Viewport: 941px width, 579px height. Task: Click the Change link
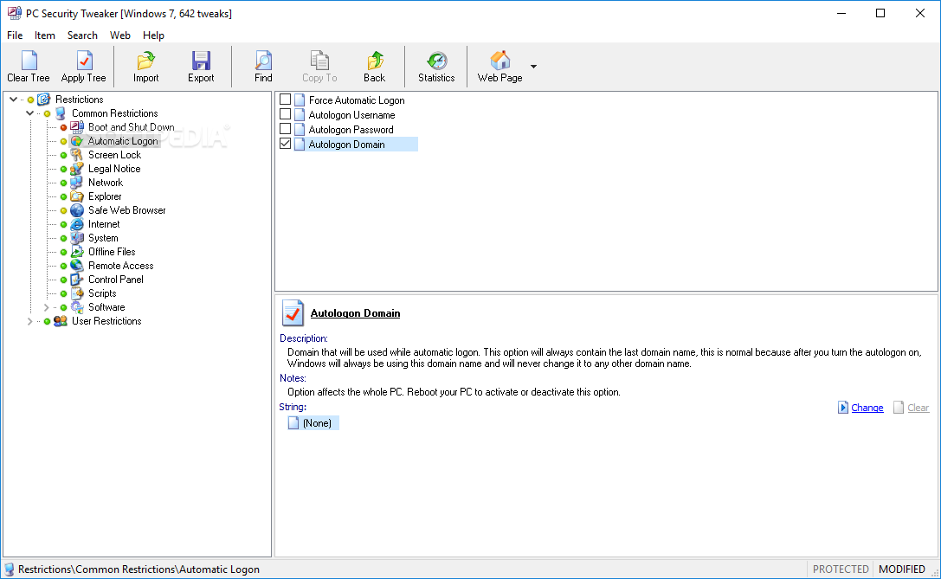[867, 408]
